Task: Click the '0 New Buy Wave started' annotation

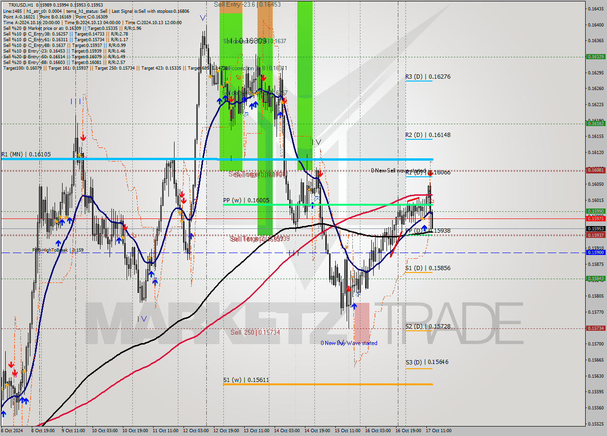Action: click(349, 343)
